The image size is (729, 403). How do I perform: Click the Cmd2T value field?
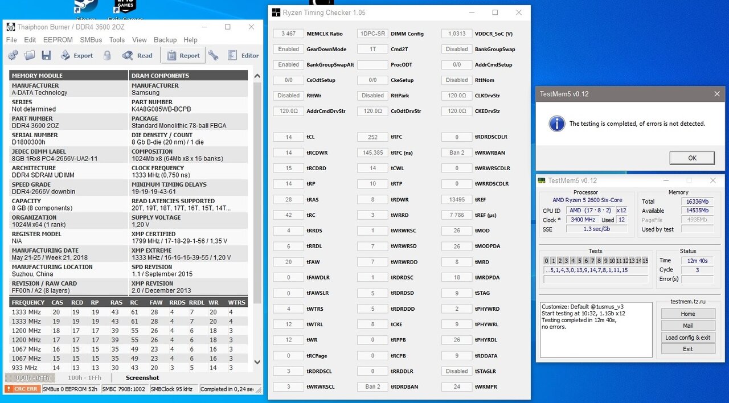pyautogui.click(x=372, y=49)
